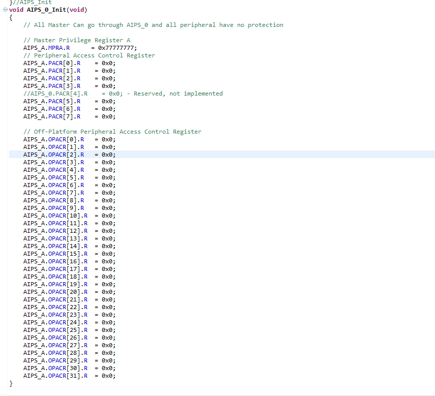
Task: Click the '// Master Privilege Register A' comment
Action: click(x=77, y=40)
